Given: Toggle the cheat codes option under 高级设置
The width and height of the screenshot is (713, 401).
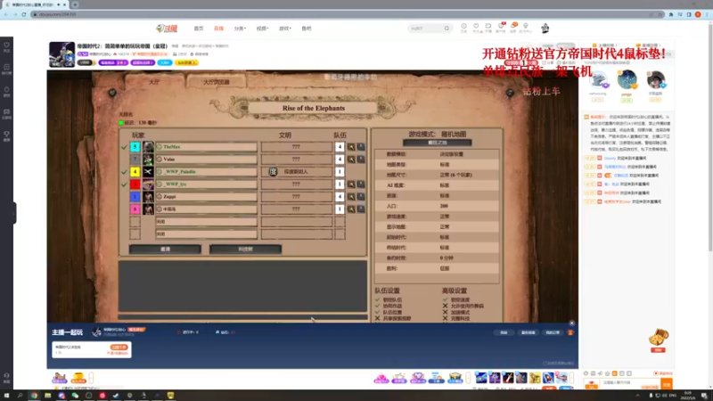Looking at the screenshot, I should click(x=445, y=306).
